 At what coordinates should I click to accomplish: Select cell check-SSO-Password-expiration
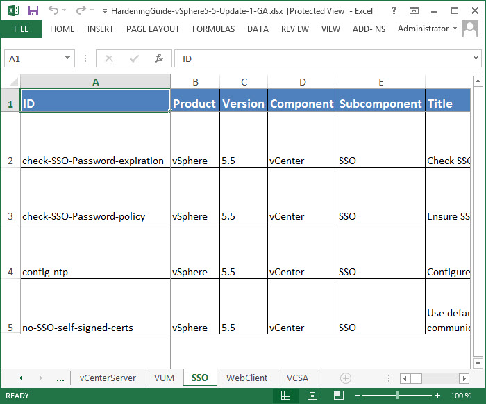coord(95,140)
